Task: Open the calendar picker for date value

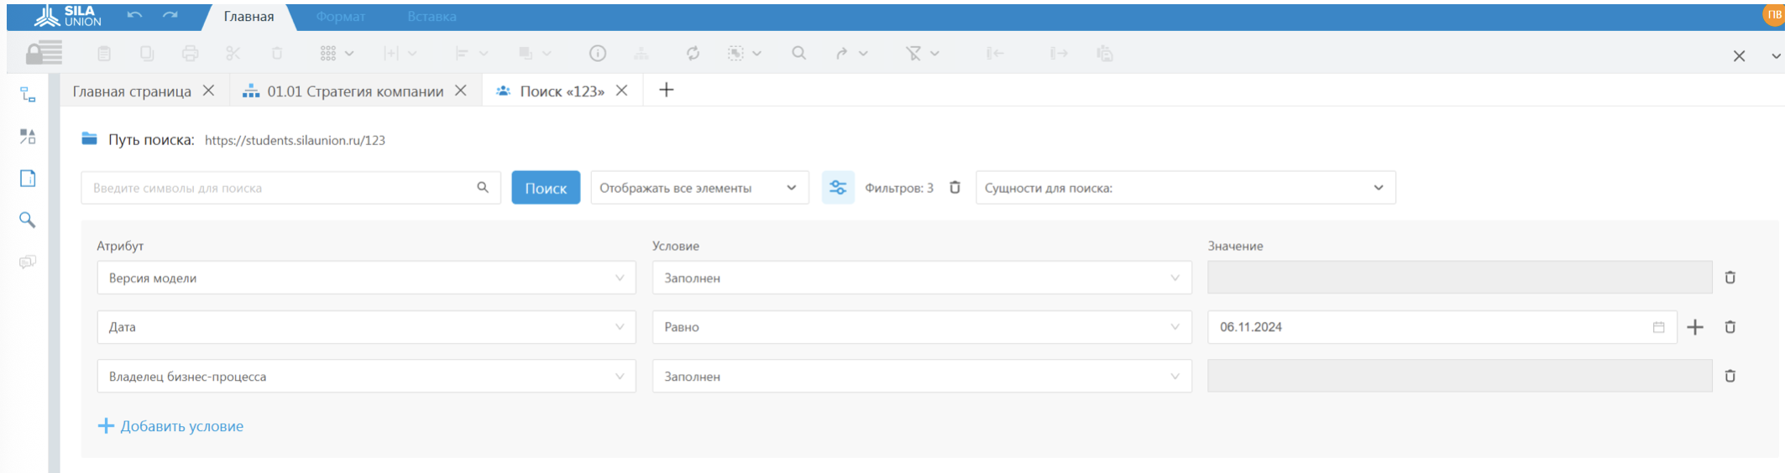Action: point(1658,327)
